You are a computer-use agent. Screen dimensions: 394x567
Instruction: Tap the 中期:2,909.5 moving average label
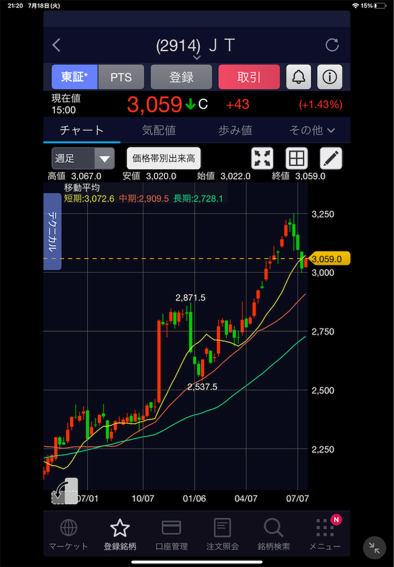(144, 199)
